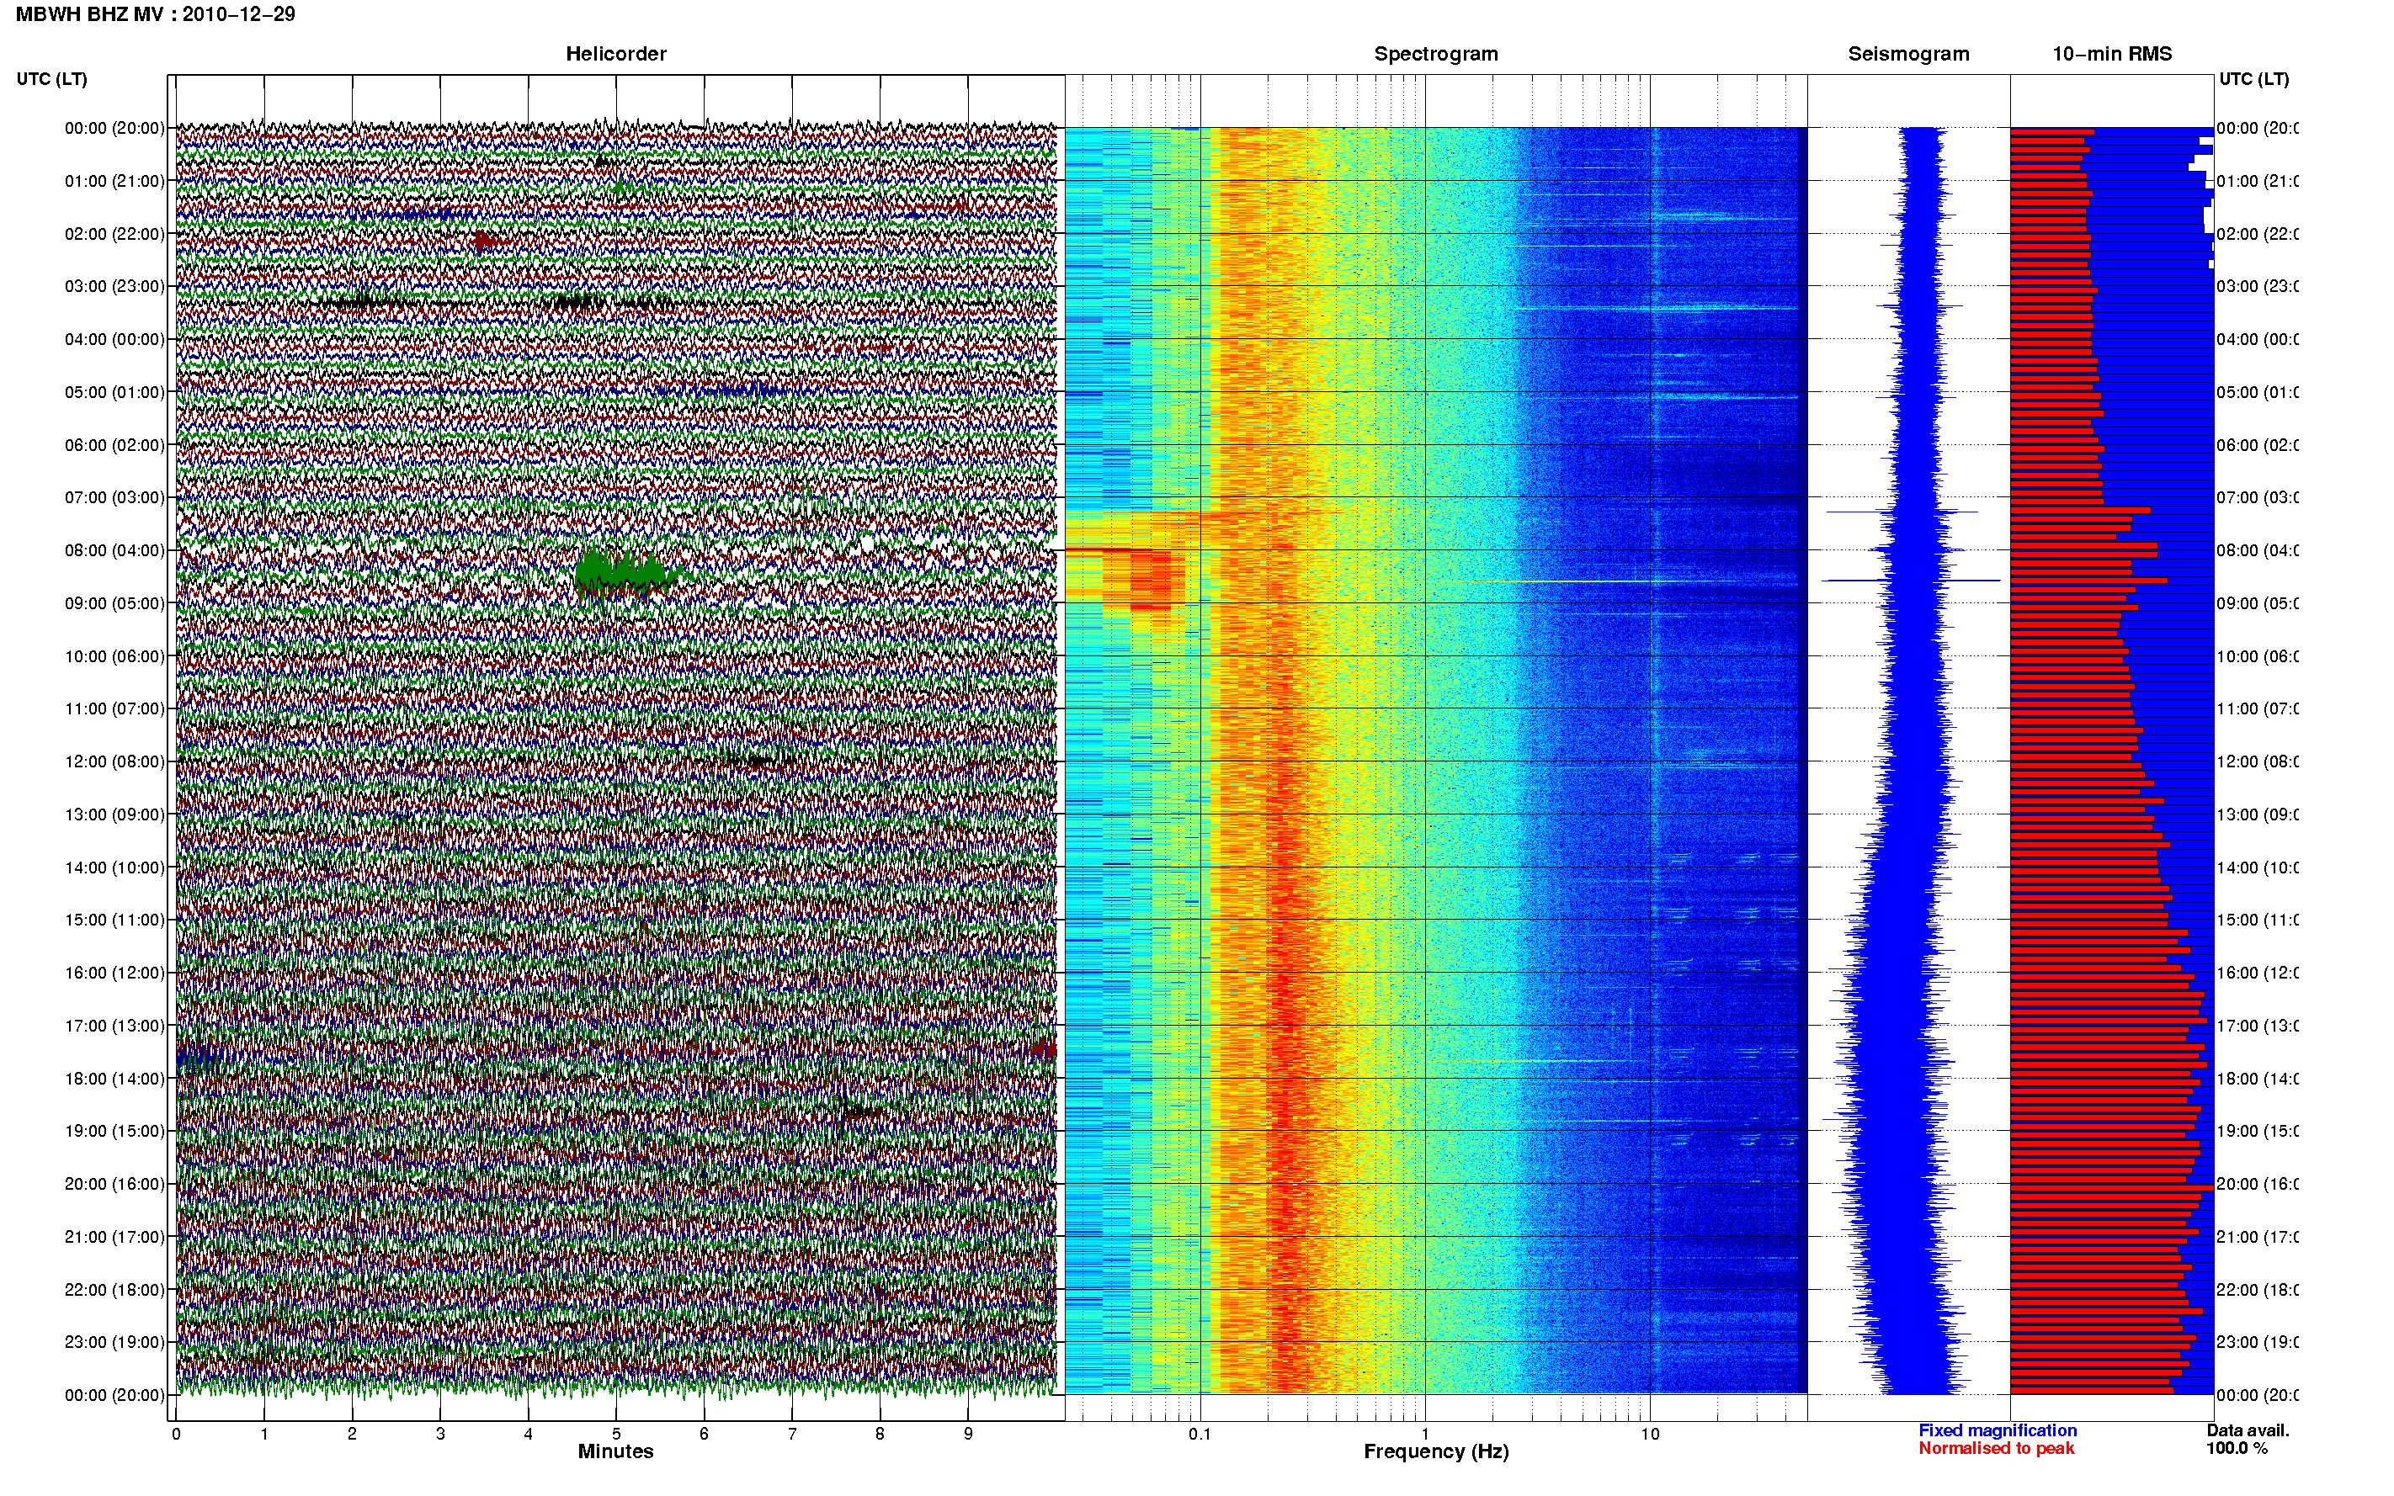
Task: Click the large green event burst on helicorder
Action: pyautogui.click(x=625, y=573)
